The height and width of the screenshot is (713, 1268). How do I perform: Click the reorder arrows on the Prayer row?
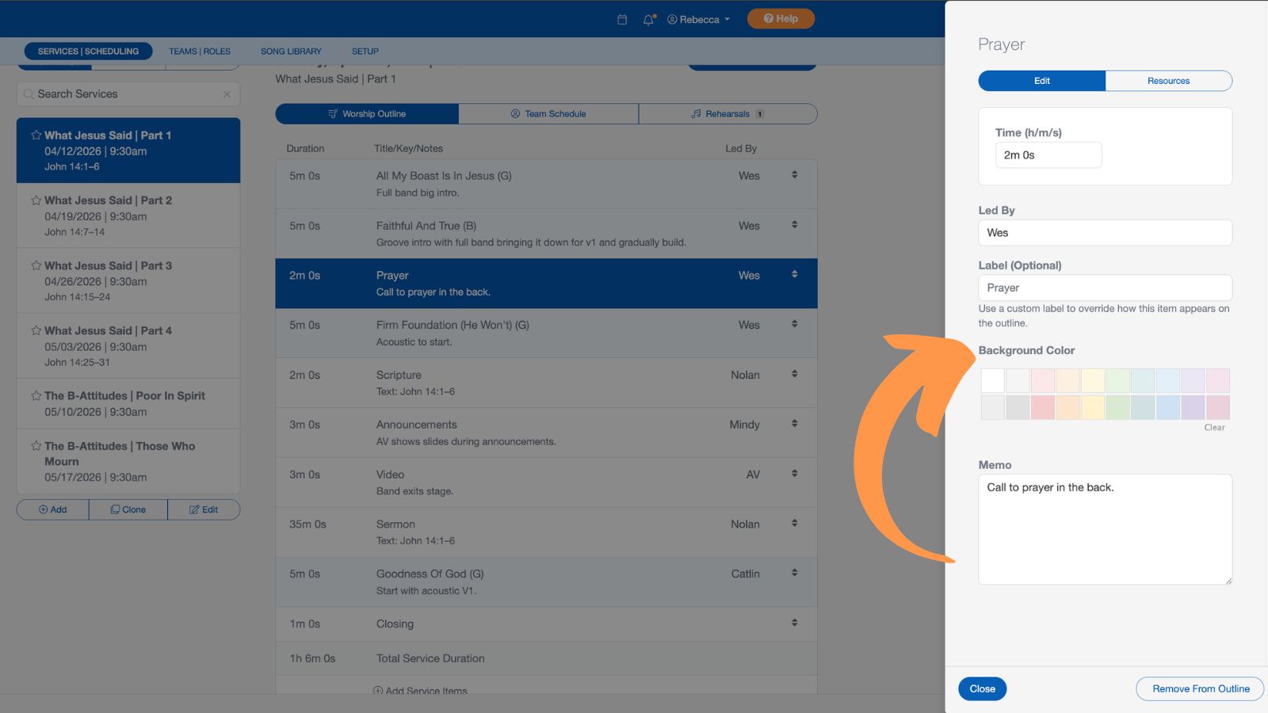click(x=794, y=273)
